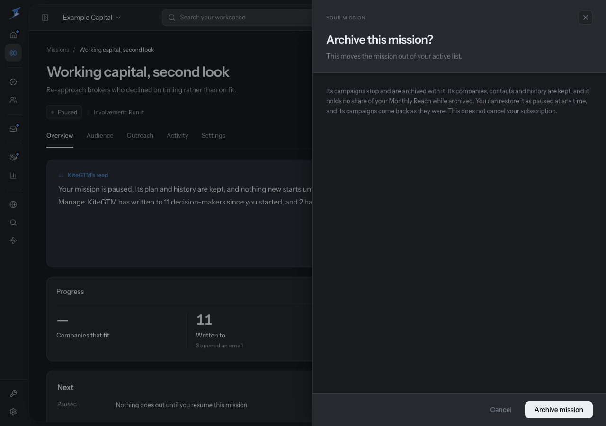Click the Progress section heading
This screenshot has height=426, width=606.
click(70, 292)
